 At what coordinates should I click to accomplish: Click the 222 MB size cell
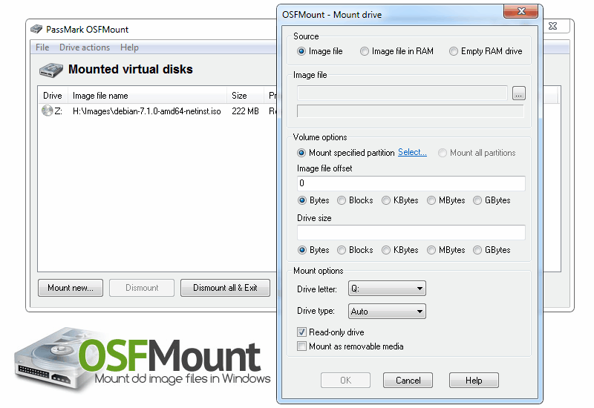click(x=245, y=111)
